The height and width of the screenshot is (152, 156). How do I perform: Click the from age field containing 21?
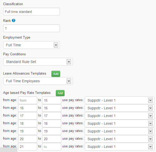click(x=27, y=146)
